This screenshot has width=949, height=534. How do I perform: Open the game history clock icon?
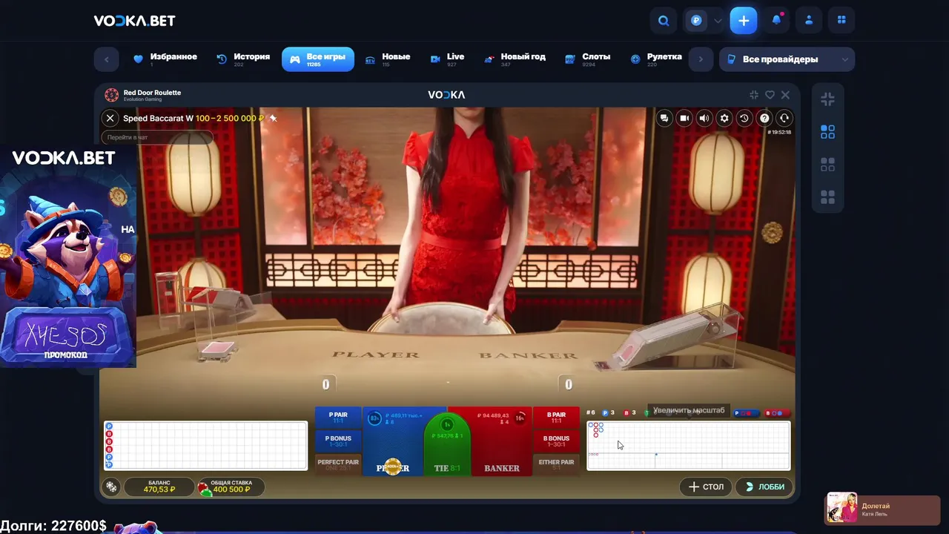coord(744,118)
